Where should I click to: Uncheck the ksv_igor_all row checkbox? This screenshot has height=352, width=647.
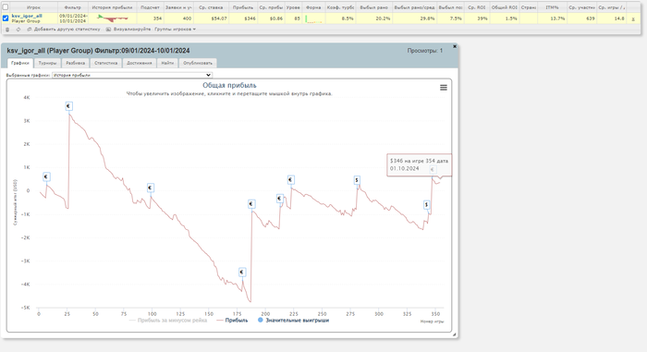(6, 18)
